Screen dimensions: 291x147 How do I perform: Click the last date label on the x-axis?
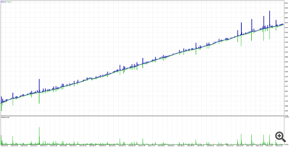tap(278, 146)
